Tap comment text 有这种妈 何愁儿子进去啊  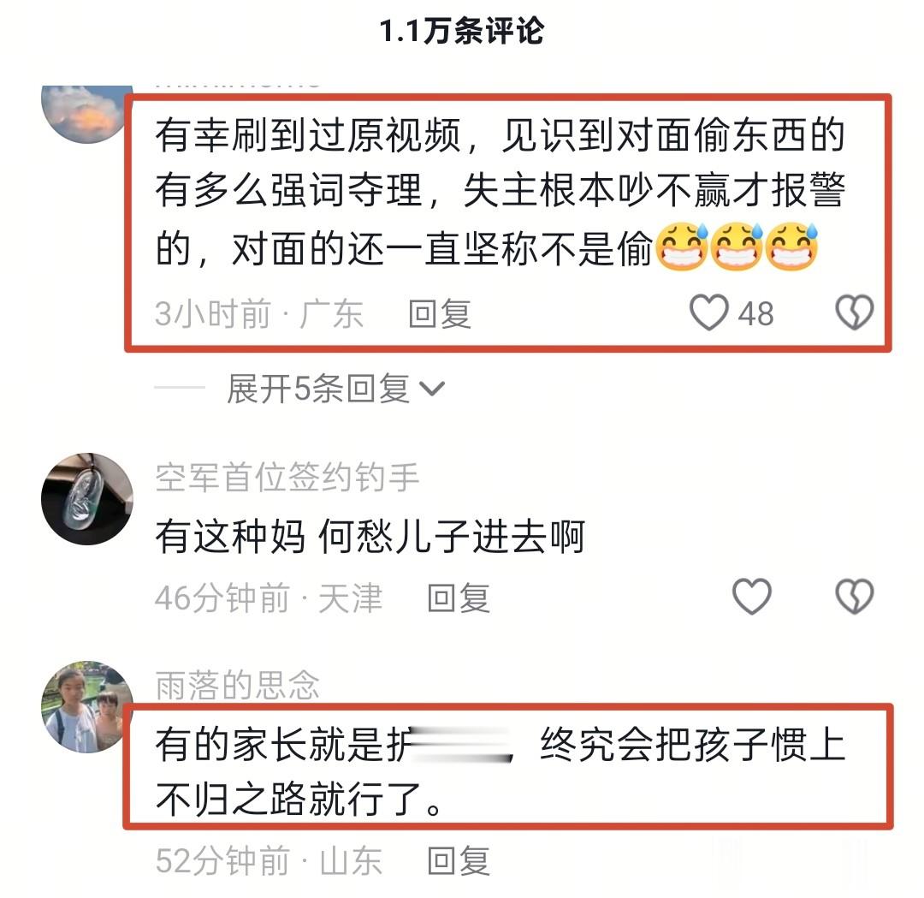tap(370, 537)
